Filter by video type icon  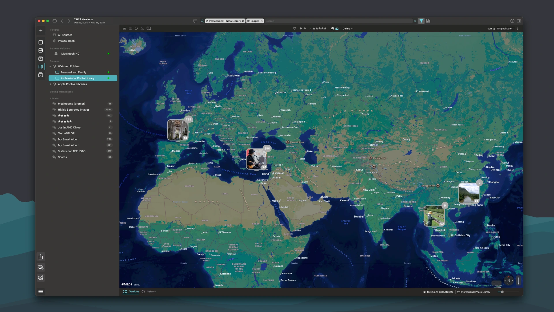pos(332,29)
